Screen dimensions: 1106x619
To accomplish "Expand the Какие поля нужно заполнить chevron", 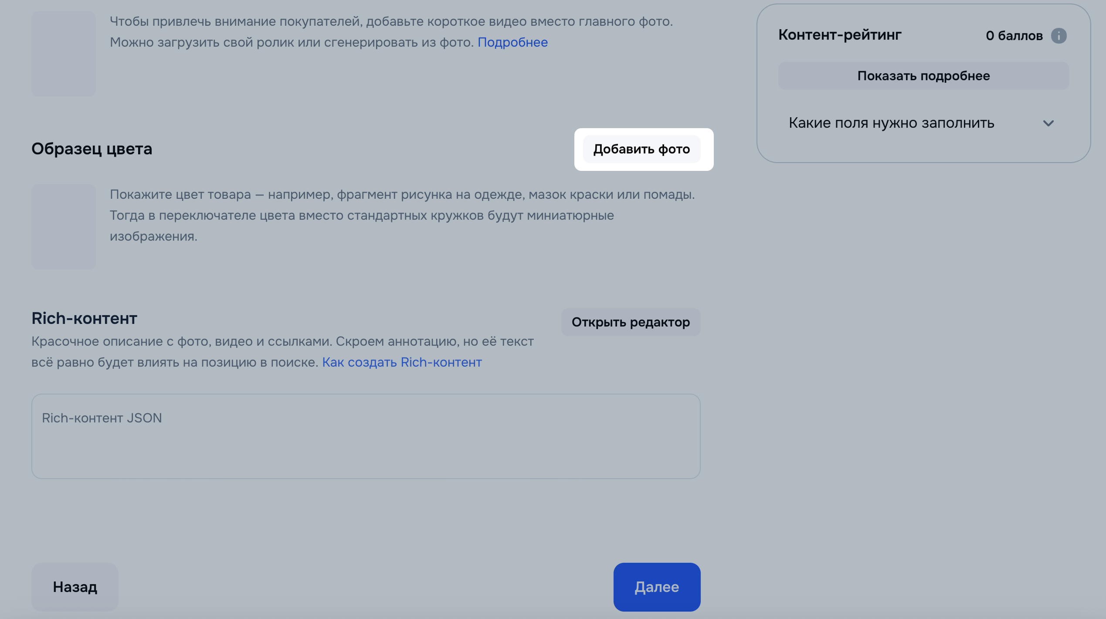I will coord(1048,123).
